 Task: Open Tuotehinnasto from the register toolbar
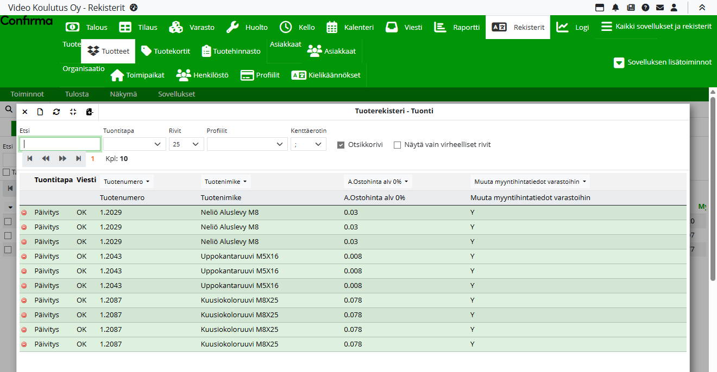[x=231, y=51]
